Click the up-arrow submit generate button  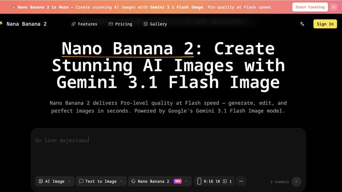pyautogui.click(x=296, y=182)
